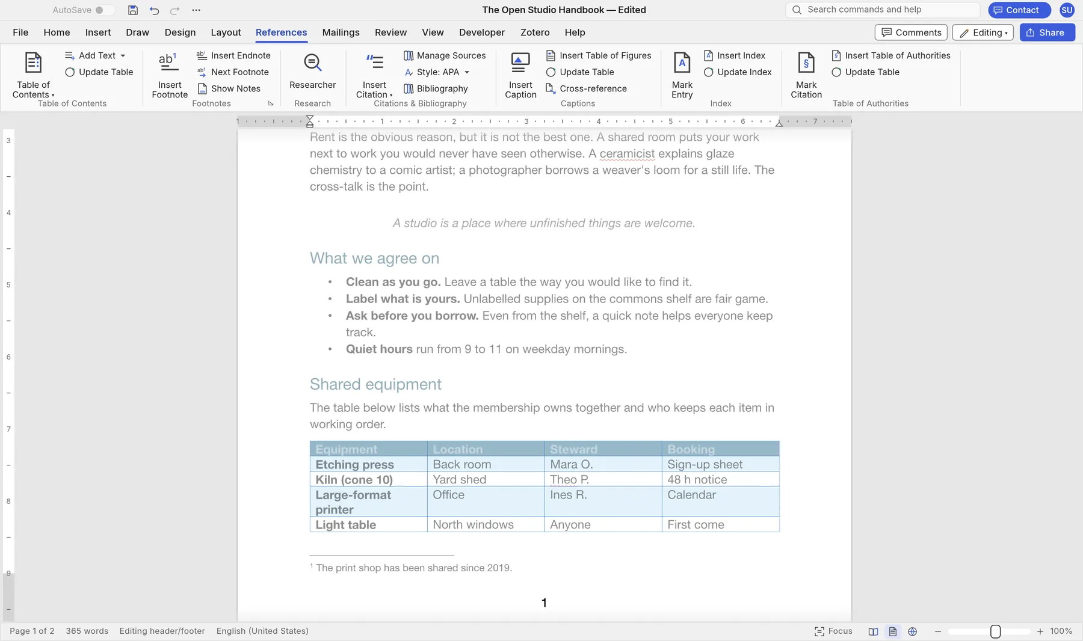Click the Insert Footnote icon
The image size is (1083, 641).
169,62
